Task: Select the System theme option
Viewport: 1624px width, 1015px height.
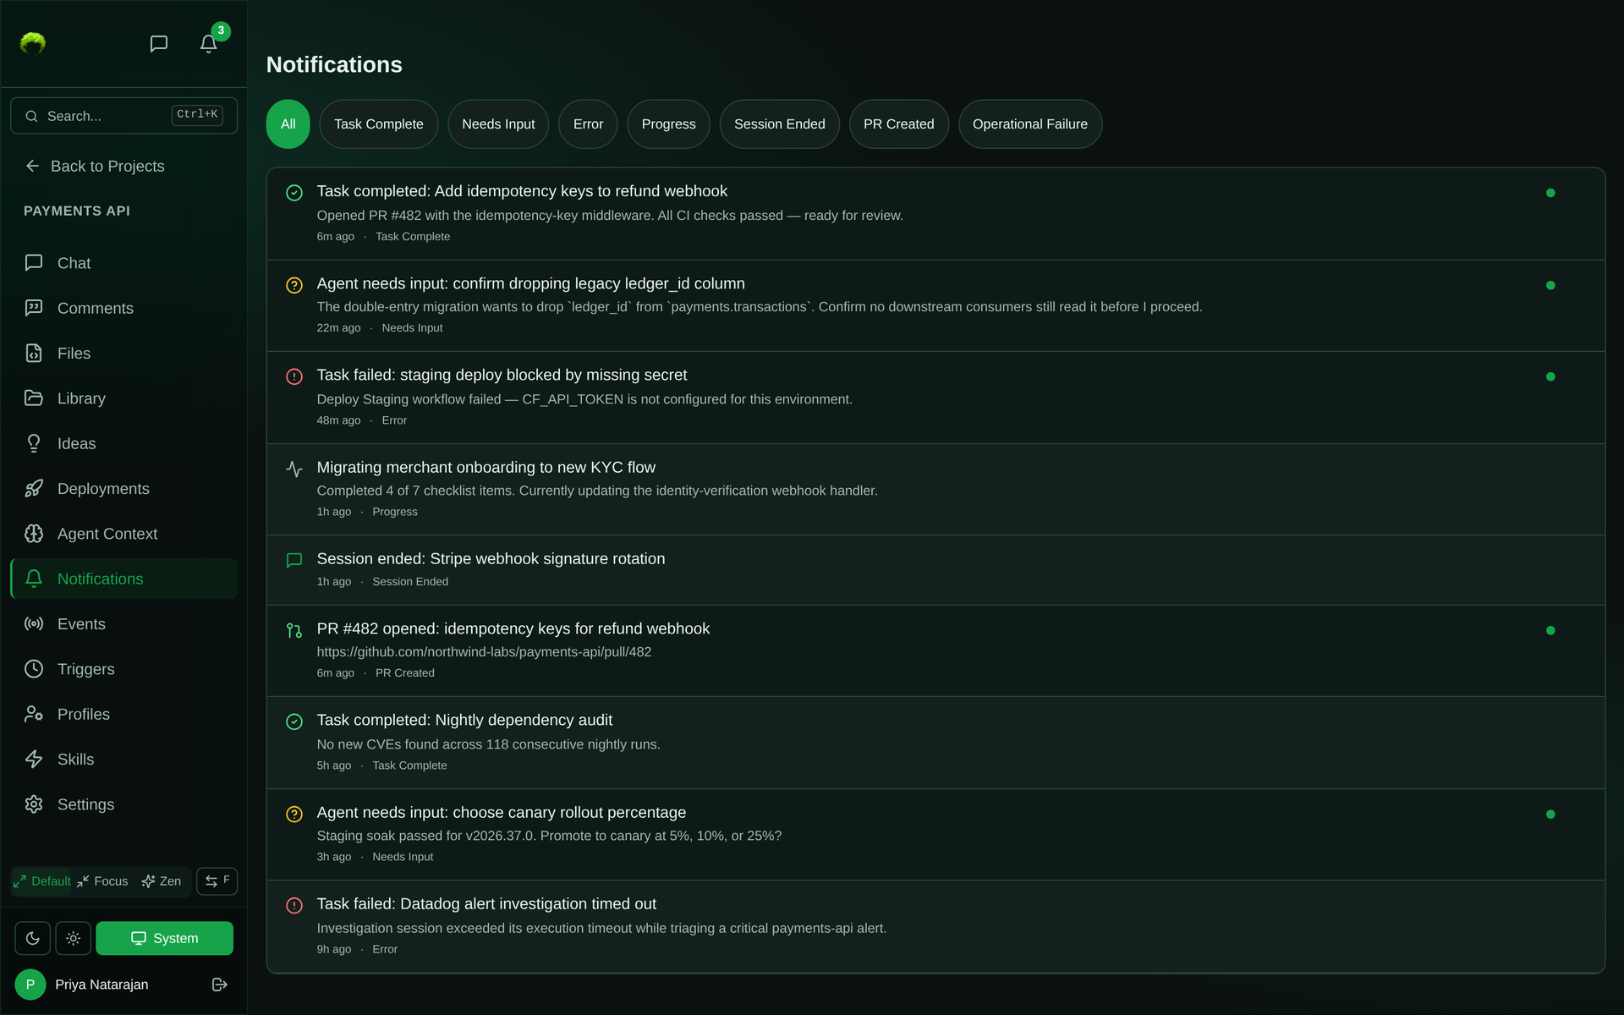Action: (164, 938)
